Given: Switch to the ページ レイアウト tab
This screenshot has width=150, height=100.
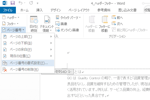Looking at the screenshot, I should pyautogui.click(x=79, y=10).
